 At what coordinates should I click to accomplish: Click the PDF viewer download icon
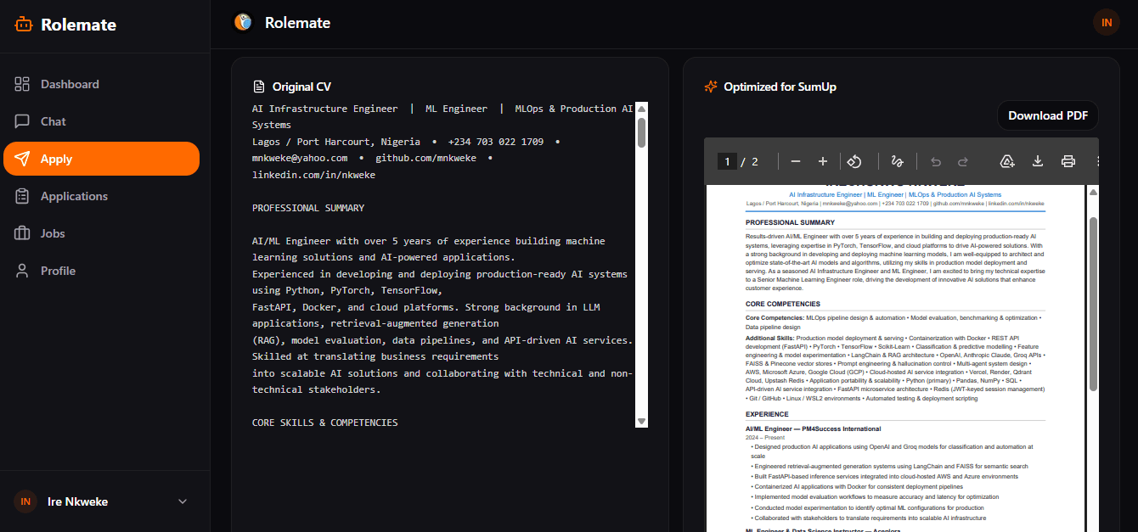1038,161
